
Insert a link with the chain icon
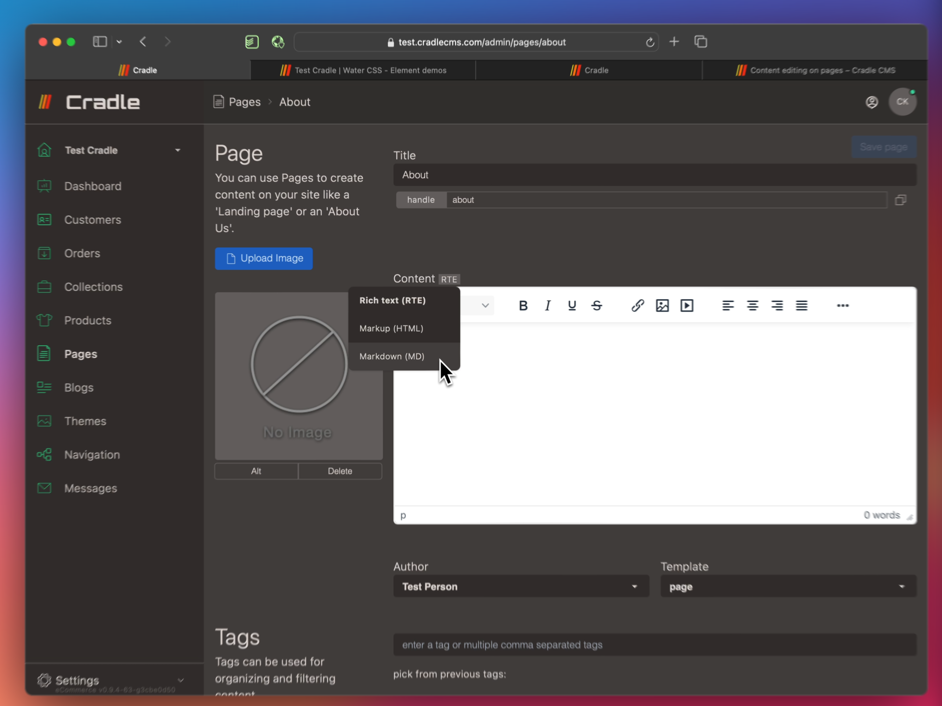(x=637, y=306)
